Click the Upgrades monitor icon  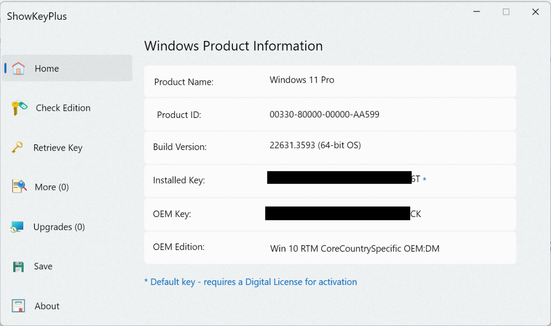[x=17, y=227]
